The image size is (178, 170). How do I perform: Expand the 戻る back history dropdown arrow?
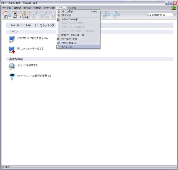pos(109,15)
